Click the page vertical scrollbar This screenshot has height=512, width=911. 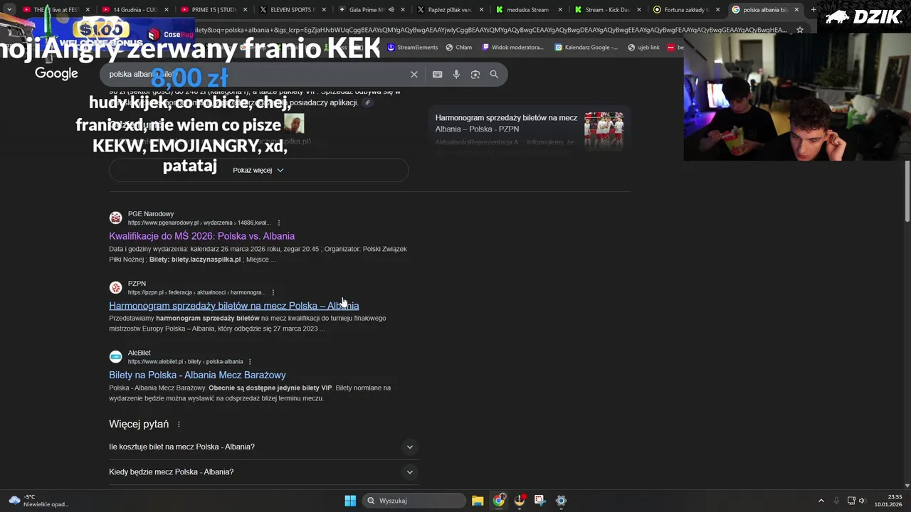(907, 192)
